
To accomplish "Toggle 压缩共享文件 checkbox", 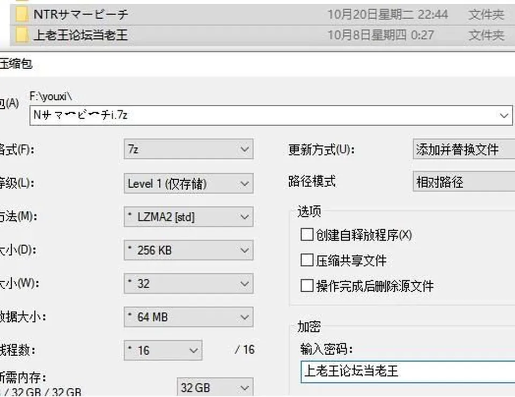I will [307, 260].
